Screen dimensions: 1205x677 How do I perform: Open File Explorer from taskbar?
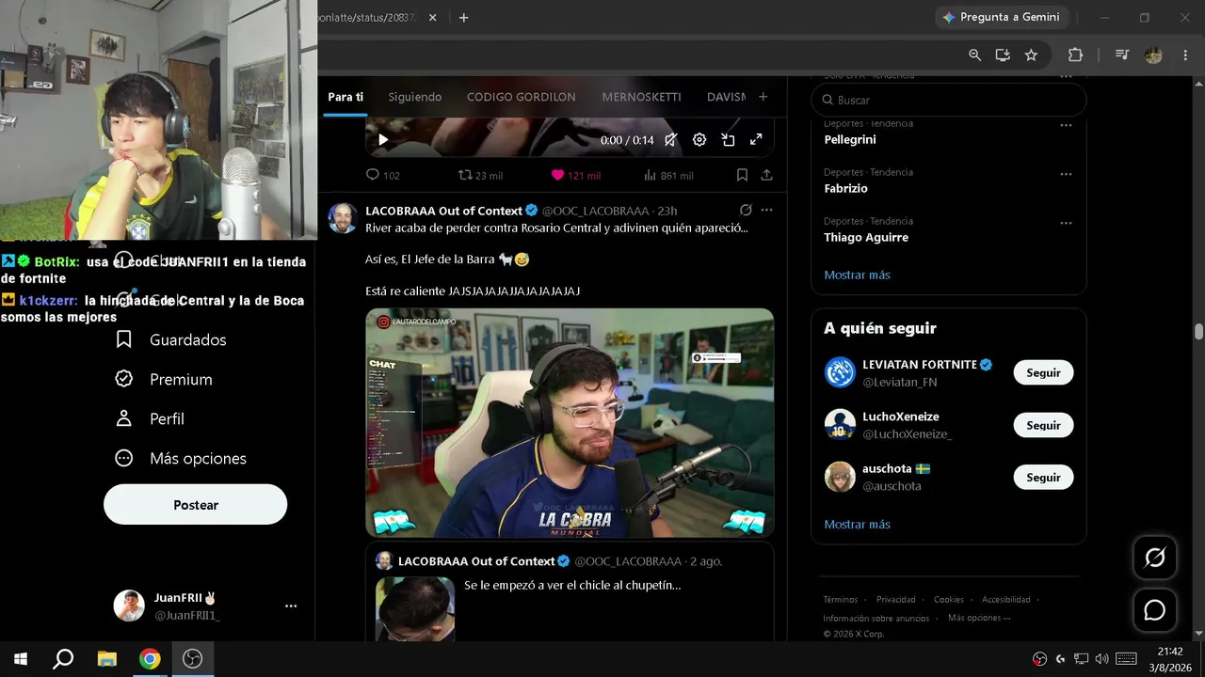pyautogui.click(x=106, y=659)
